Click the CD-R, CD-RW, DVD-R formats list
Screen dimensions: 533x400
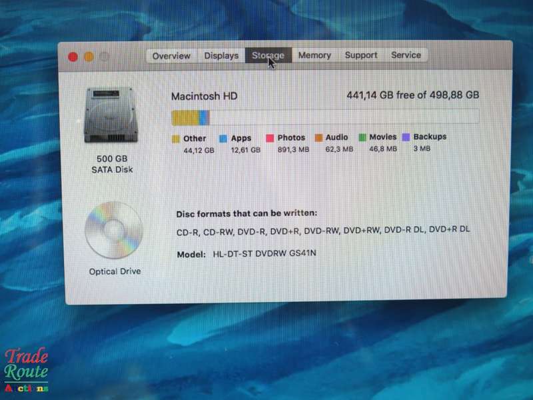(323, 231)
